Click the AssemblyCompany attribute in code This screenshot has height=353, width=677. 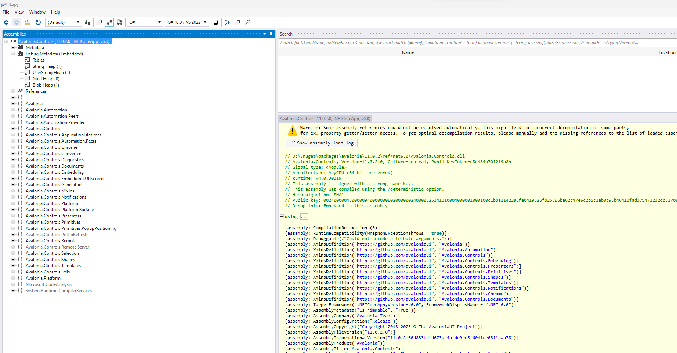(x=332, y=316)
